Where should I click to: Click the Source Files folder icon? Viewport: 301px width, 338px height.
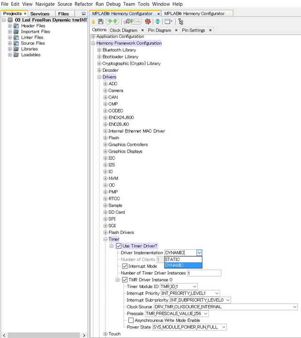16,43
